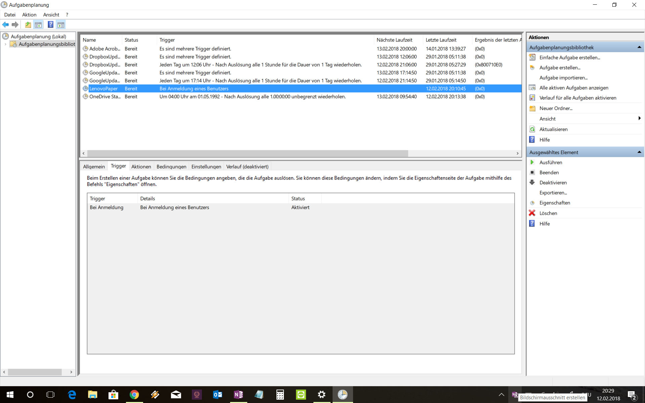645x403 pixels.
Task: Select Aufgabenplanung (Lokal) tree root
Action: [x=38, y=36]
